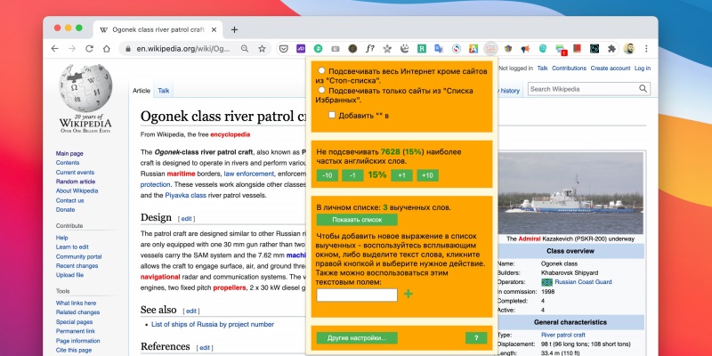Open 'Russian Coast Guard' infobox link
Screen dimensions: 712x356
[x=583, y=282]
